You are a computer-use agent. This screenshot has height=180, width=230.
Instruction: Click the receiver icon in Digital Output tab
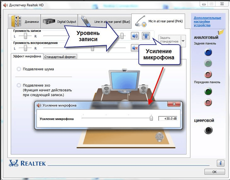point(49,21)
